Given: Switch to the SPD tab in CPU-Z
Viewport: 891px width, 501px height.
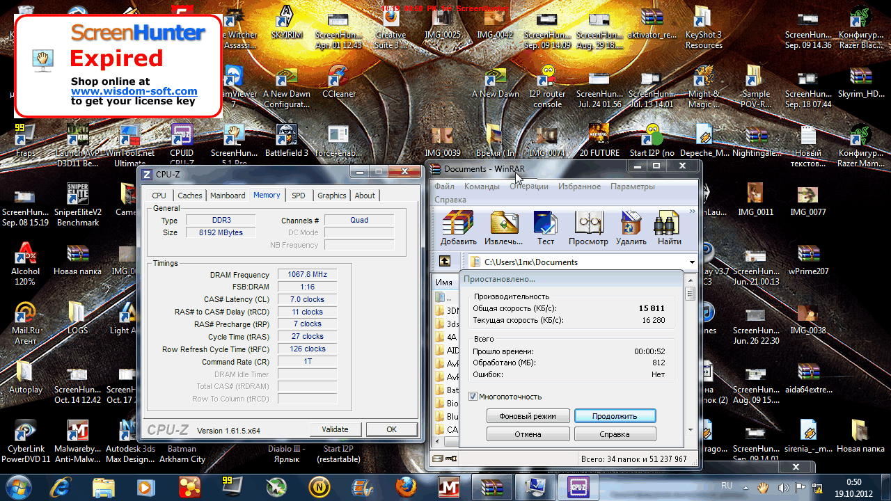Looking at the screenshot, I should click(x=298, y=196).
